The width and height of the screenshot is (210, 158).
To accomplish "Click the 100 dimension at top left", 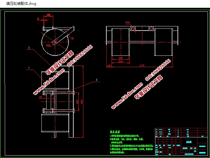I will (x=48, y=15).
